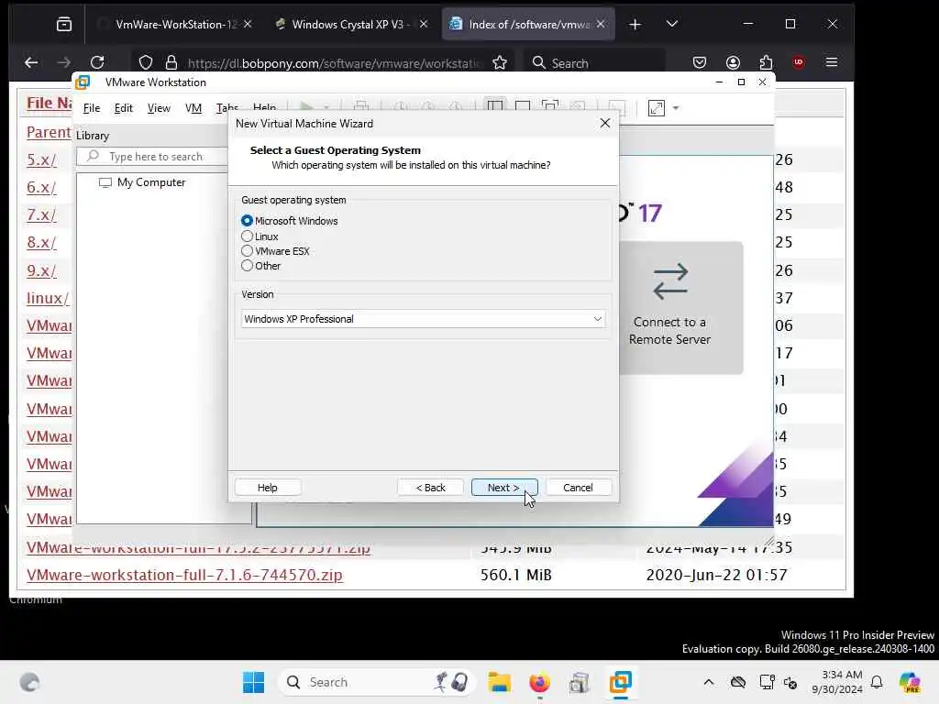Viewport: 939px width, 704px height.
Task: Cancel the New Virtual Machine Wizard
Action: pos(578,488)
